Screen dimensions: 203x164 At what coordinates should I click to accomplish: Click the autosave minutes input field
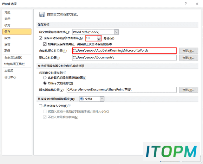tap(92, 38)
